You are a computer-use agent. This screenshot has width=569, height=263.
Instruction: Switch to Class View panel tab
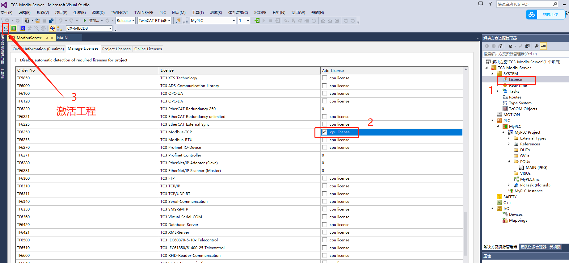tap(555, 247)
